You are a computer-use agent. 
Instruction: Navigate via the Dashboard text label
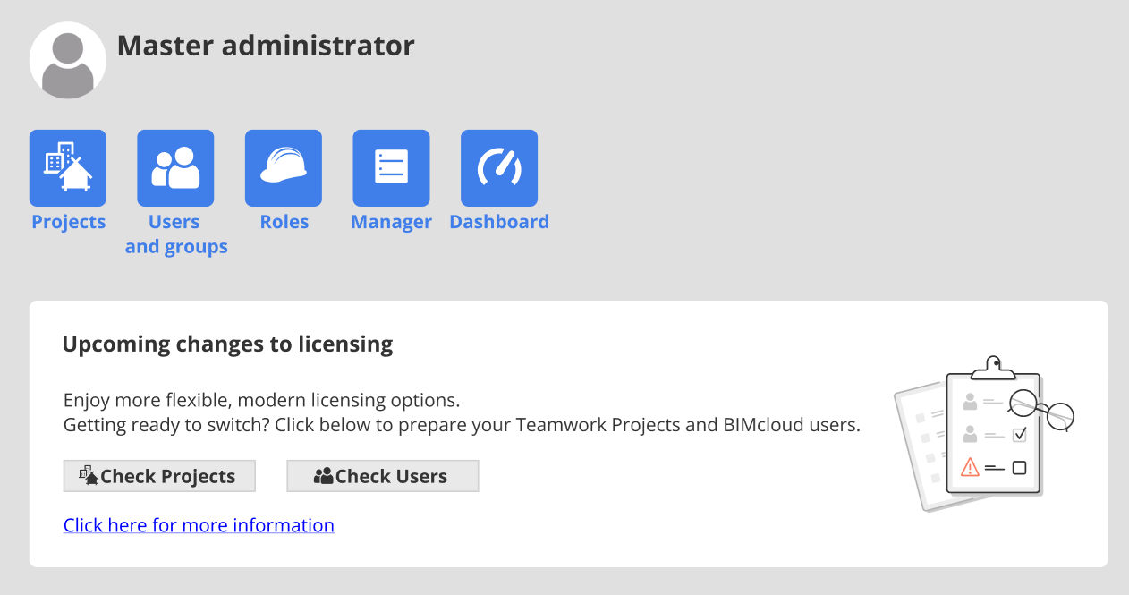pos(499,222)
